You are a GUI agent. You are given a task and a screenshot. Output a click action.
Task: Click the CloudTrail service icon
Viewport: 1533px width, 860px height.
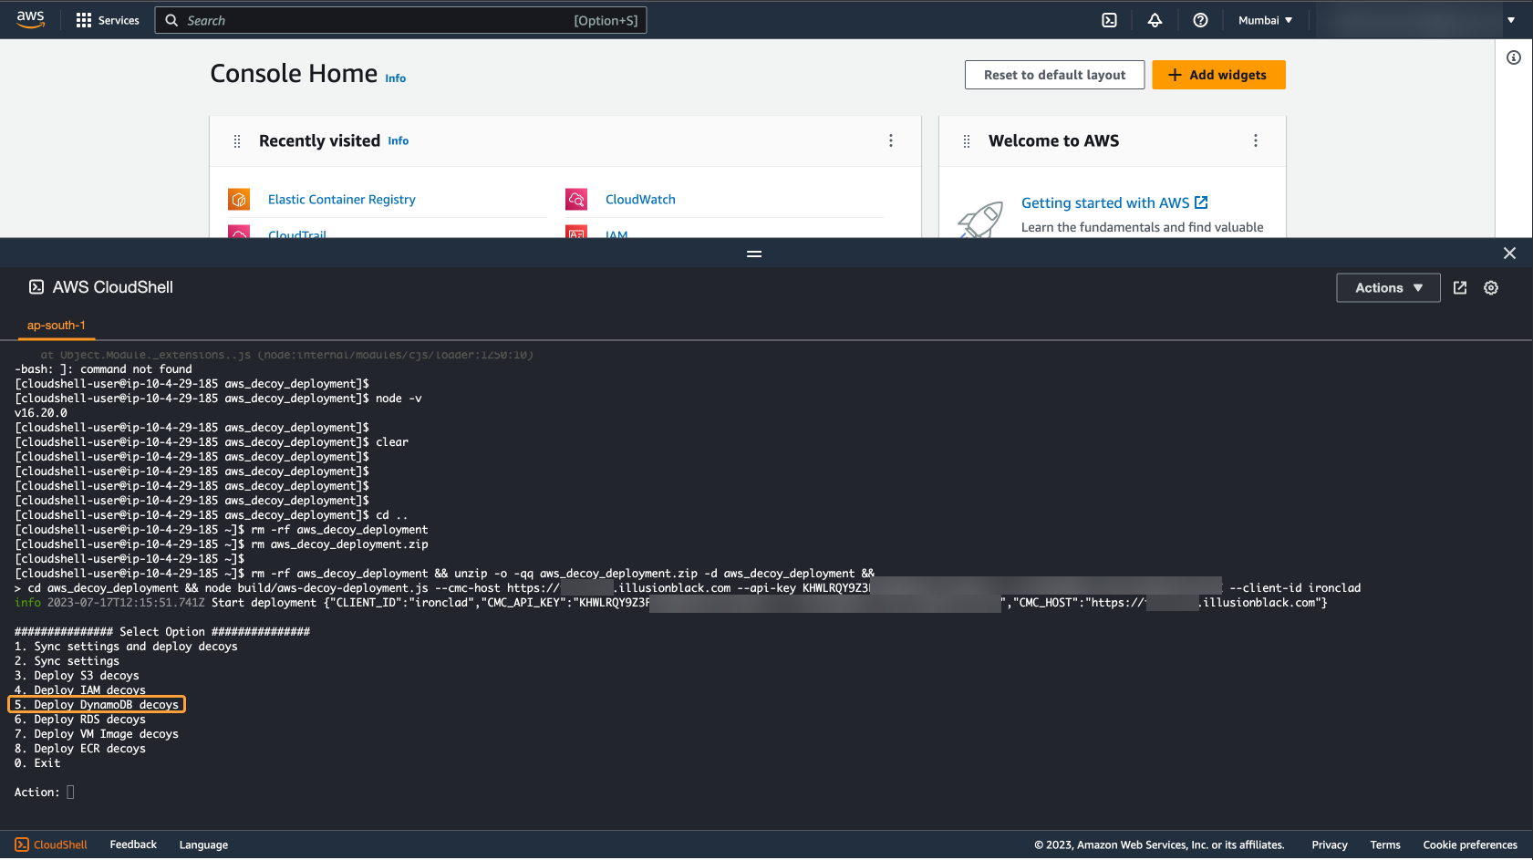pos(238,234)
